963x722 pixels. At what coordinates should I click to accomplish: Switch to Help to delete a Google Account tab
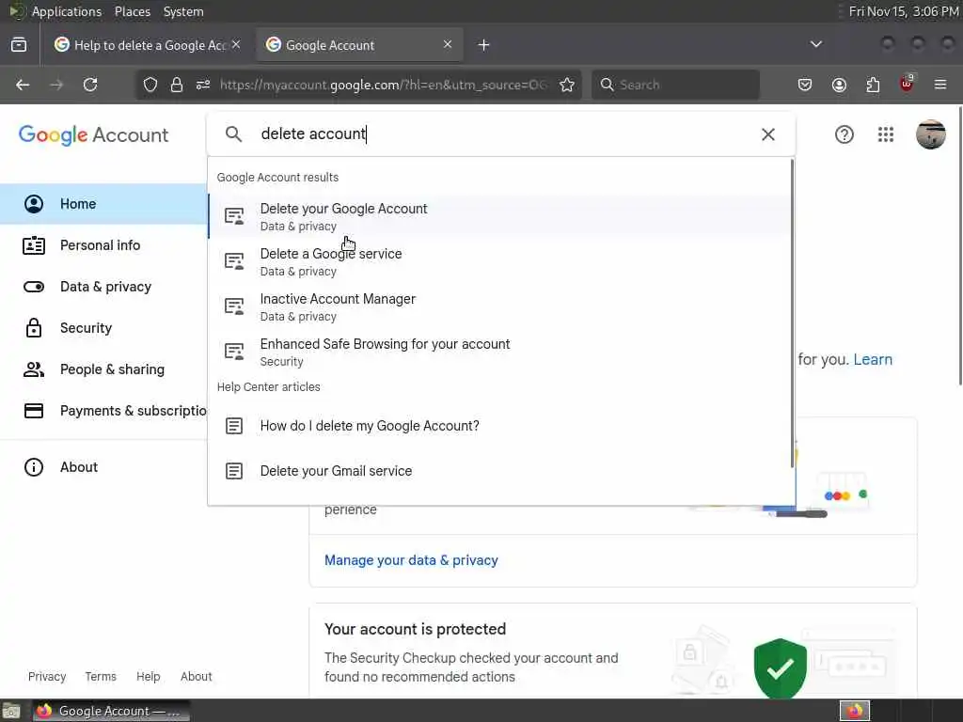(148, 45)
